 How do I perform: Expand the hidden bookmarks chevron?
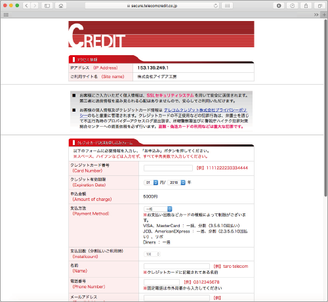pos(316,14)
